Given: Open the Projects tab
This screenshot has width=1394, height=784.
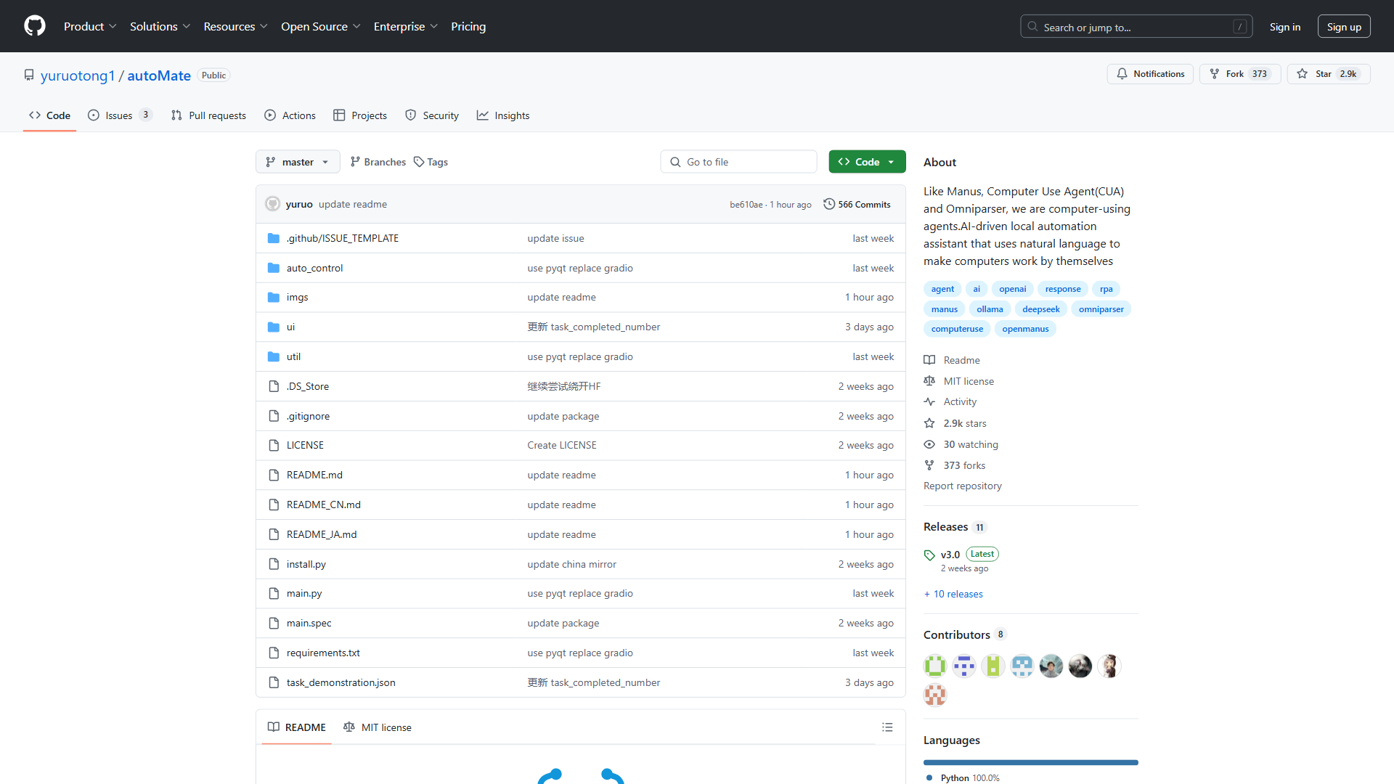Looking at the screenshot, I should 360,115.
